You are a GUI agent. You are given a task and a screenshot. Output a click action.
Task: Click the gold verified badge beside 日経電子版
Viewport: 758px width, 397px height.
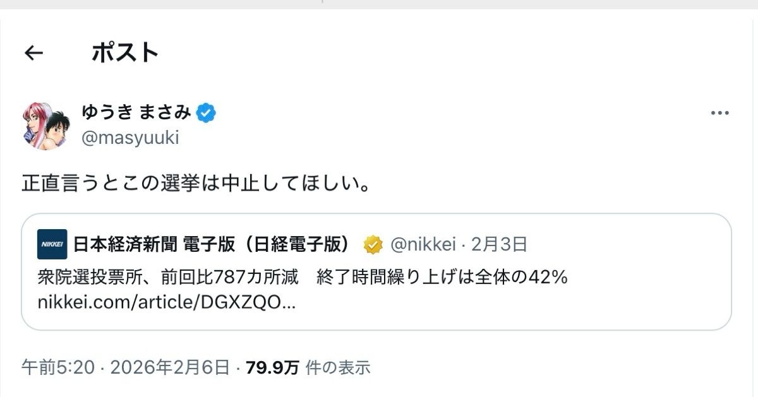374,244
